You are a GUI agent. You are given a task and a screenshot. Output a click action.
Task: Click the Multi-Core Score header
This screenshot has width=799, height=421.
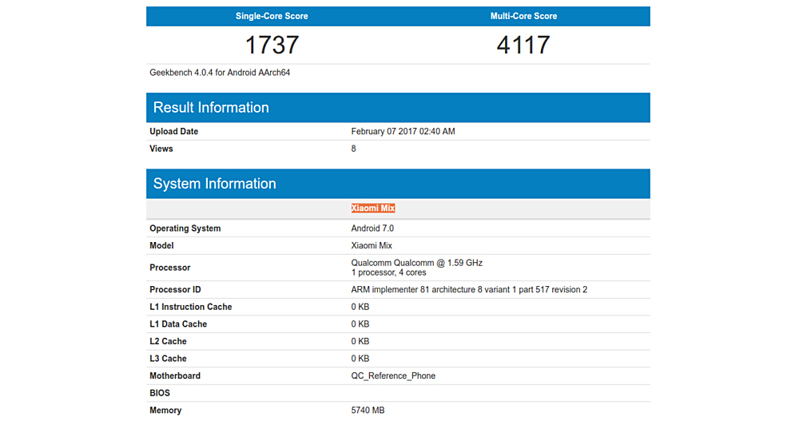coord(523,16)
